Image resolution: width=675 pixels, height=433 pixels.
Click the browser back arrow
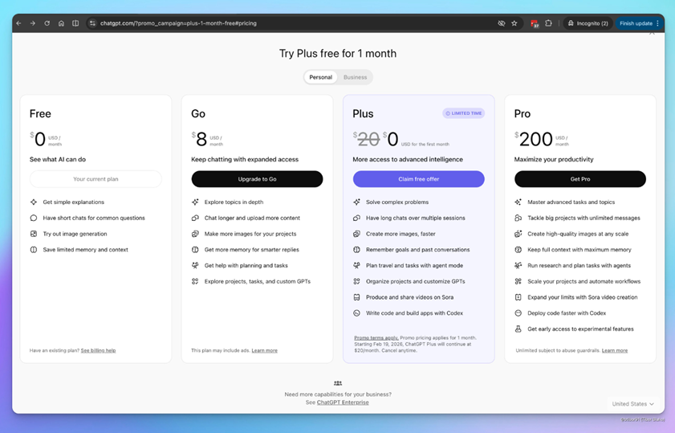[19, 23]
